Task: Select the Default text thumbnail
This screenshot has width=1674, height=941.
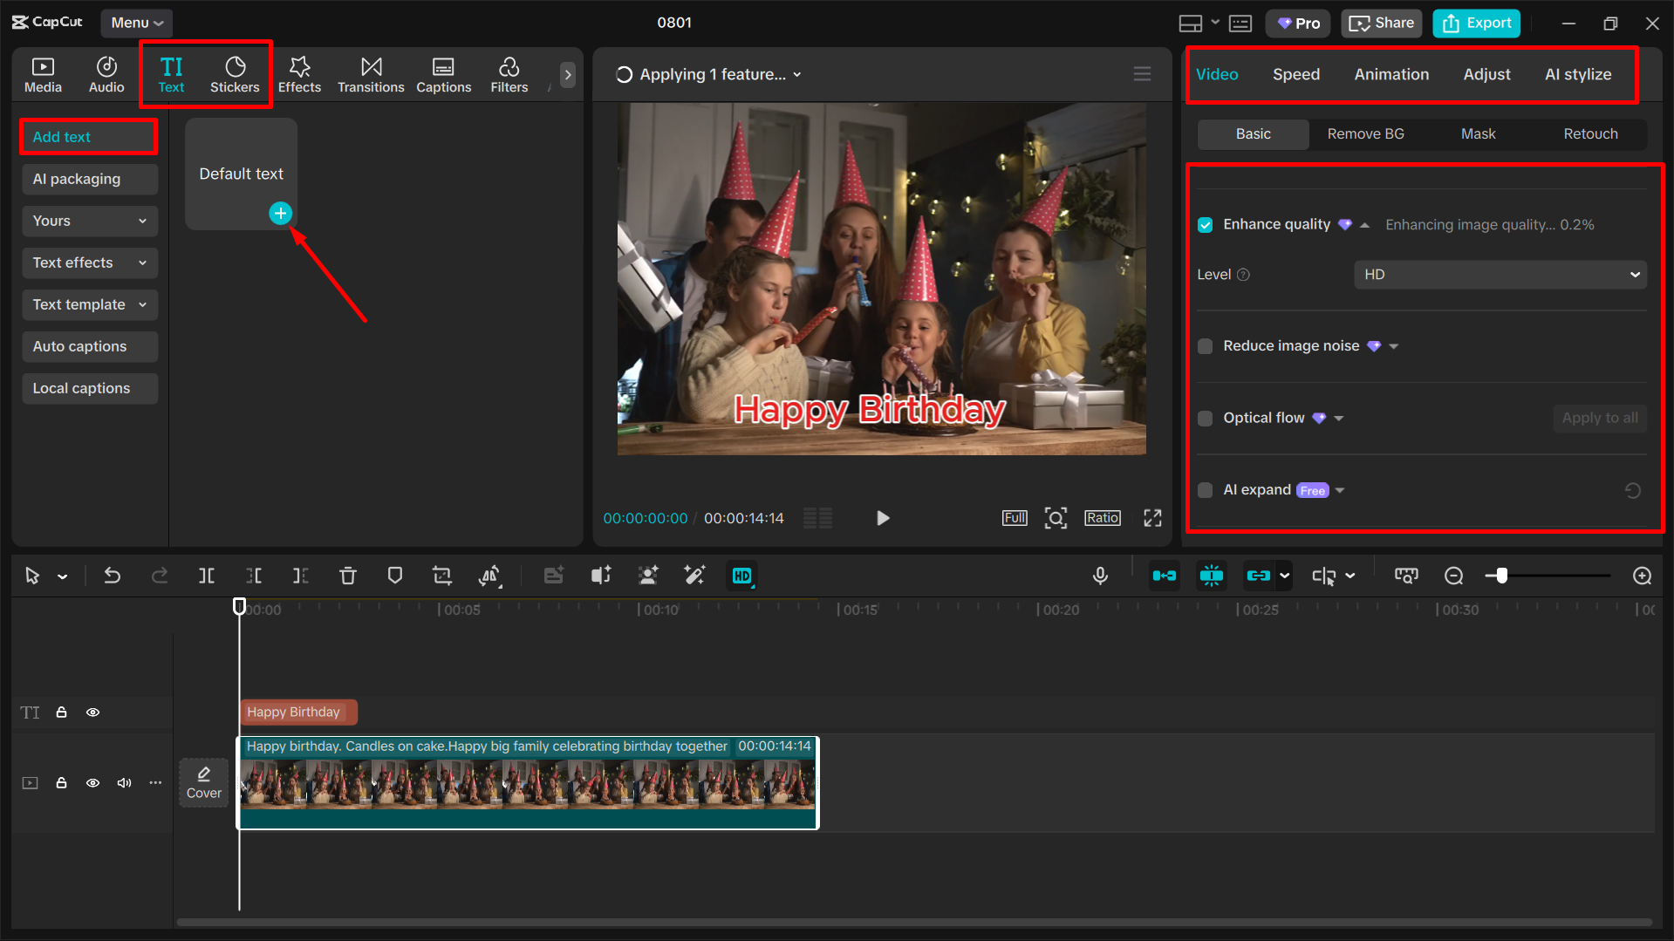Action: click(x=241, y=173)
